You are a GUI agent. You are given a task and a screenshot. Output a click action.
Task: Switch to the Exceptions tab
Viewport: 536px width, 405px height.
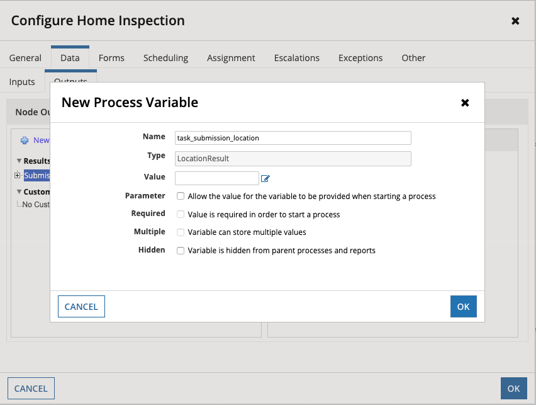click(x=360, y=58)
